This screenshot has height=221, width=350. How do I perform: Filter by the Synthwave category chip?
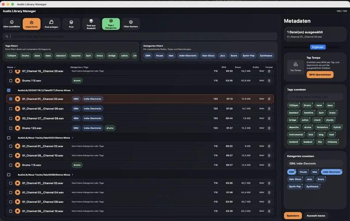tap(266, 56)
